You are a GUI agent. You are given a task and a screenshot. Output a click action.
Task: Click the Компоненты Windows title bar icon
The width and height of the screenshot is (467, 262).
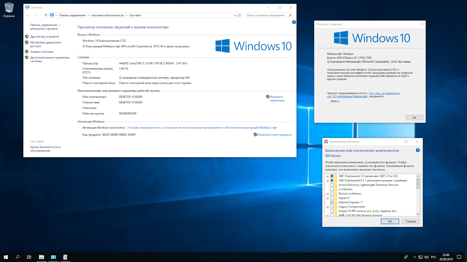[326, 141]
